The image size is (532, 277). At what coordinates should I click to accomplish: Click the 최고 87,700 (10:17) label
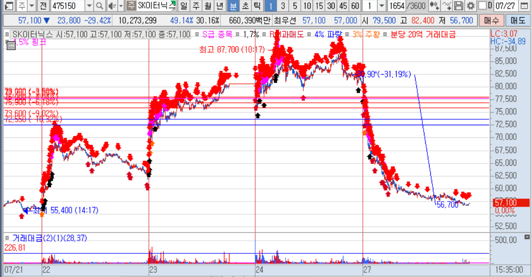tap(232, 50)
